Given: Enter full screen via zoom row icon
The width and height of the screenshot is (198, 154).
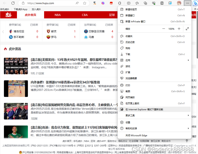Looking at the screenshot, I should click(187, 29).
